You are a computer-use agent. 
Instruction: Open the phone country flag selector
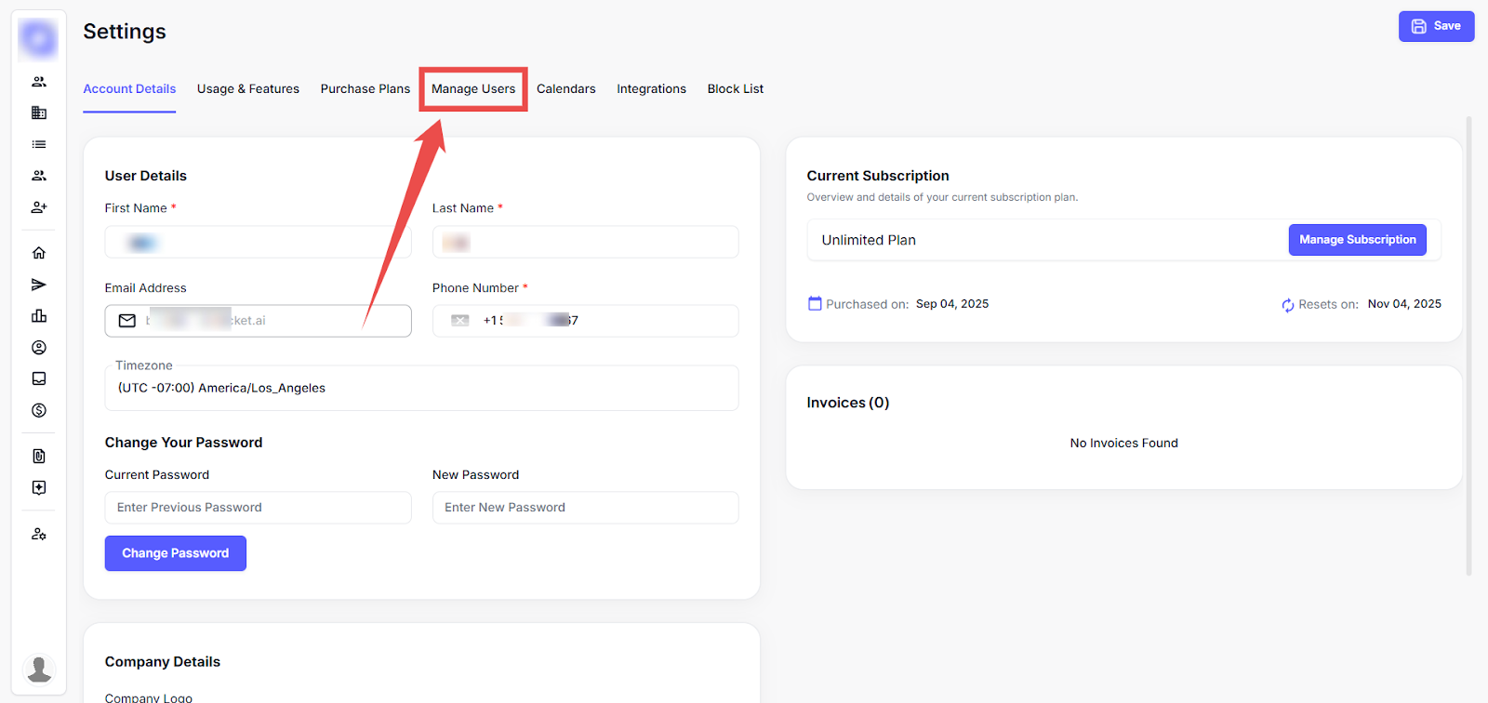point(460,321)
